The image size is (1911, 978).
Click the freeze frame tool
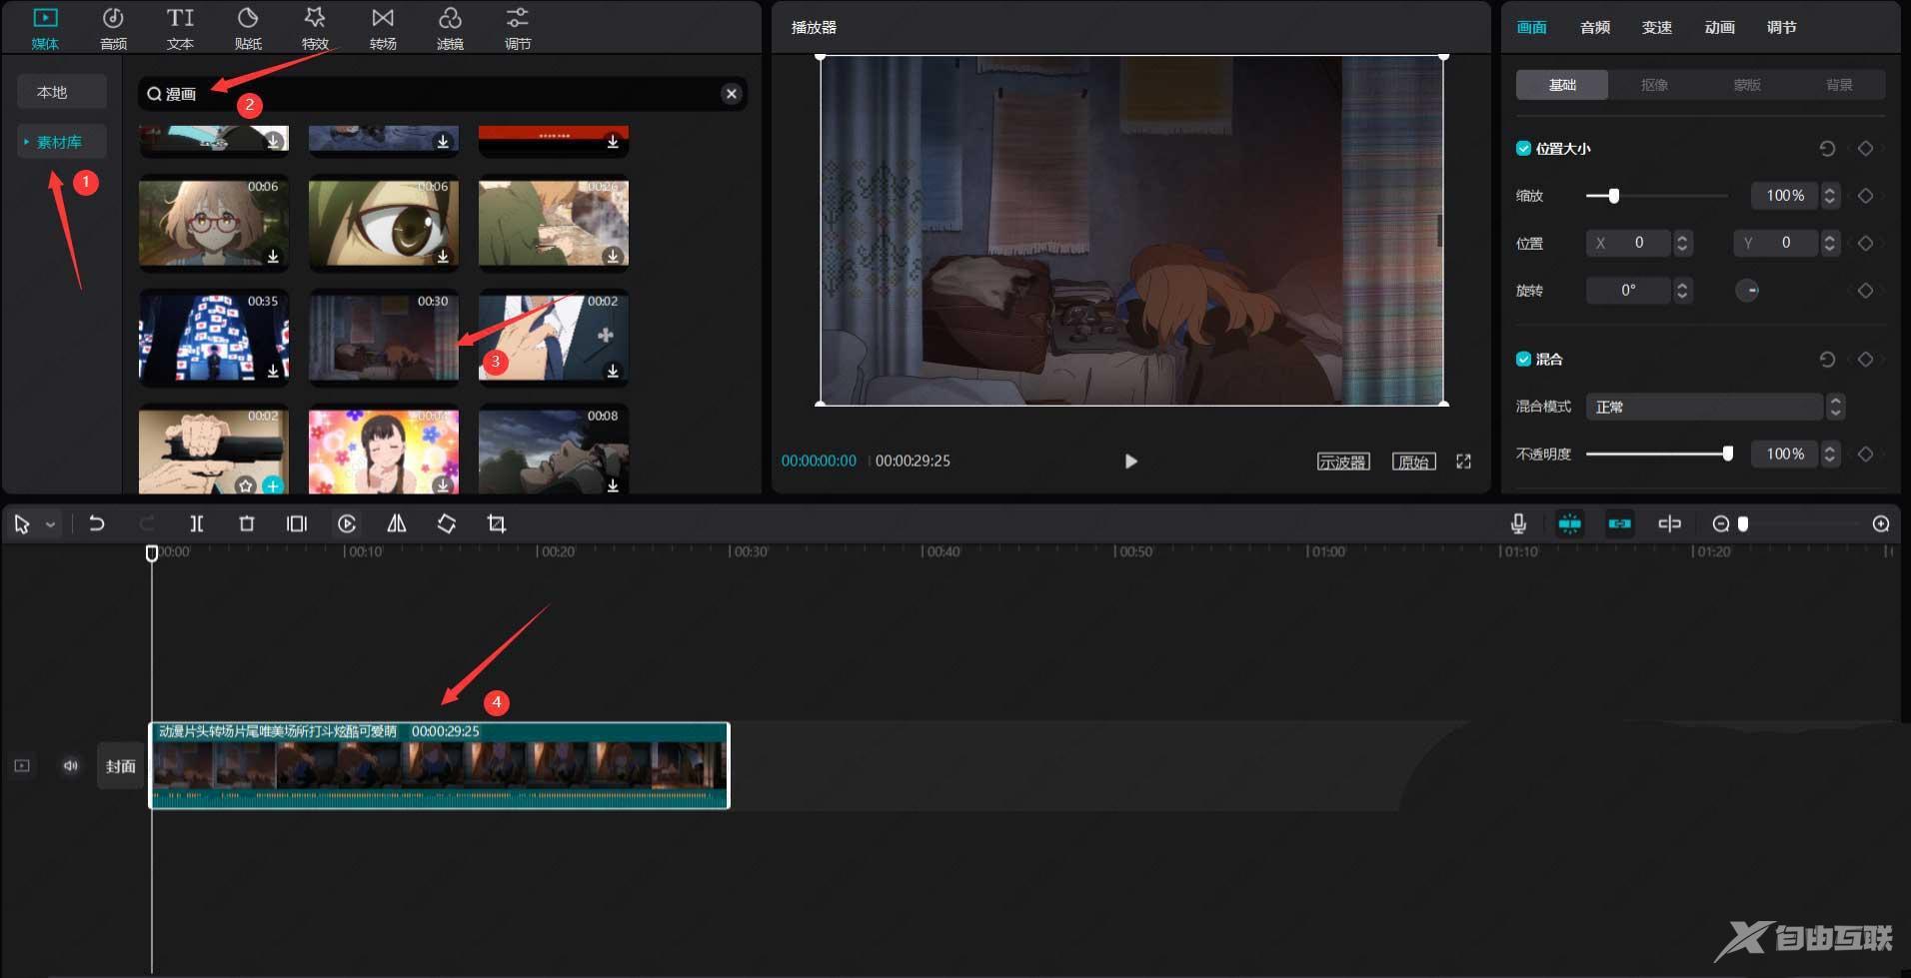point(297,523)
